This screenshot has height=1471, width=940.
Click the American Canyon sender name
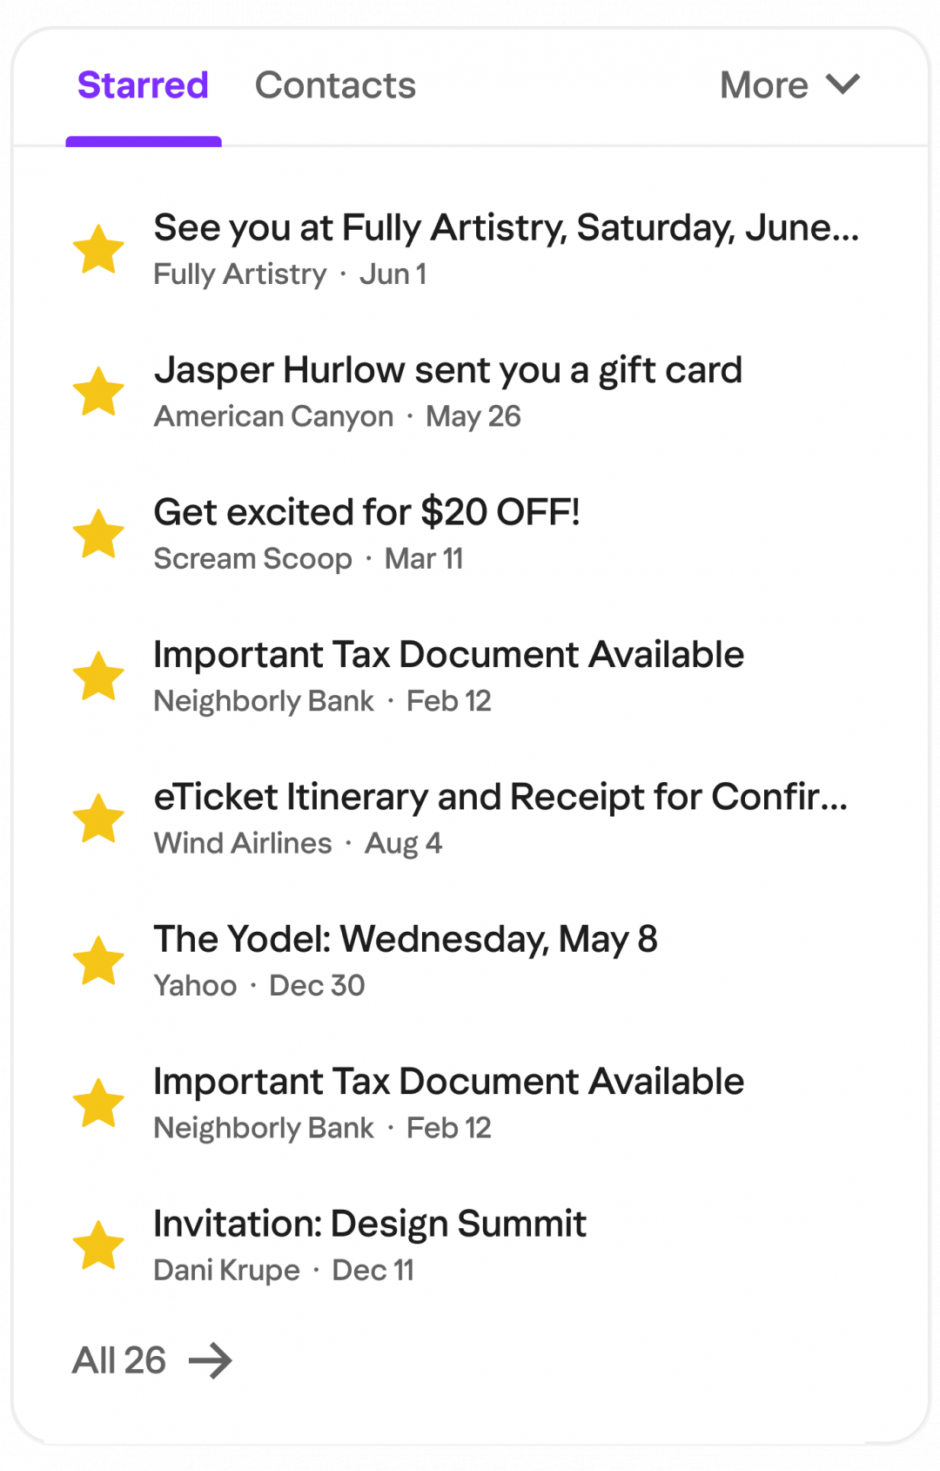tap(273, 417)
